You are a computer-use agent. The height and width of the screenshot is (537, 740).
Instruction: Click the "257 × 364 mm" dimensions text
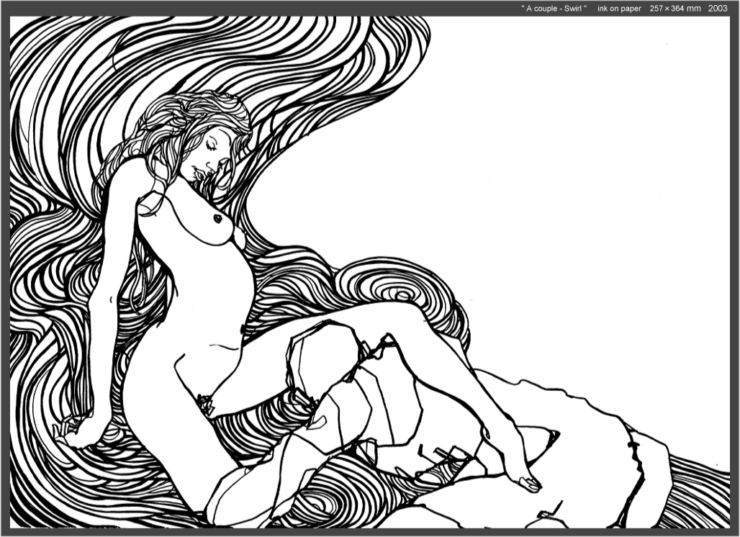tap(675, 9)
